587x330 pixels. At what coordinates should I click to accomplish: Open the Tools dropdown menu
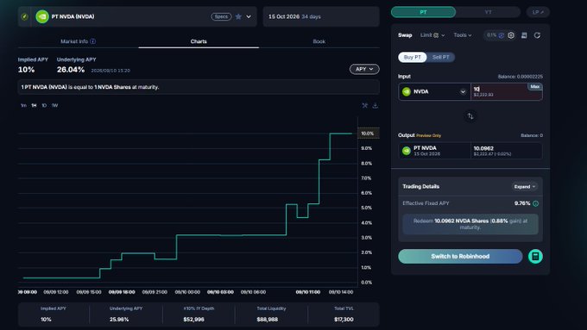463,35
